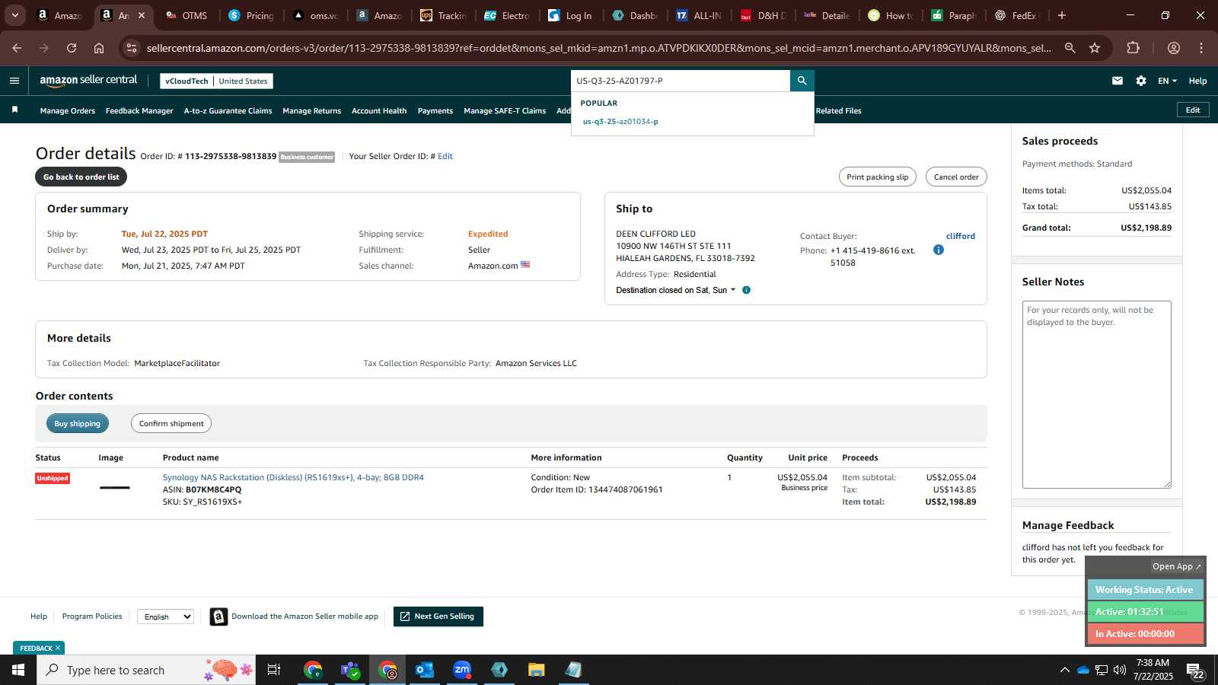1218x685 pixels.
Task: Click the browser home button
Action: pyautogui.click(x=99, y=48)
